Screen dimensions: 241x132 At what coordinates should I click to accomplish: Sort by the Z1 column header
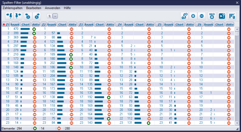(x=6, y=25)
